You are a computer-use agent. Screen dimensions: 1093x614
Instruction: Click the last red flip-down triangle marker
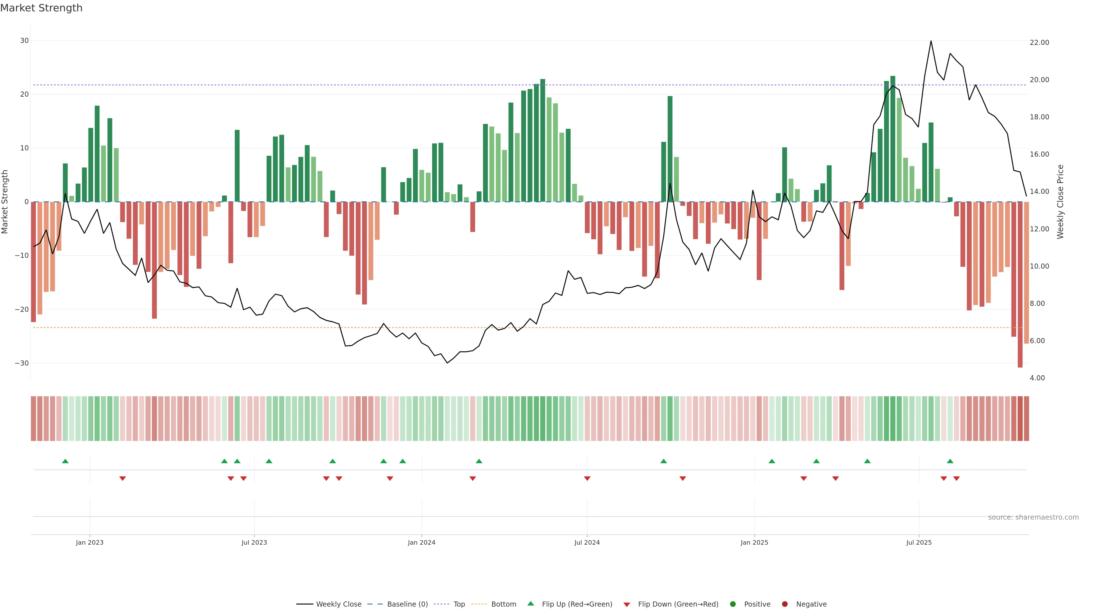(x=956, y=478)
